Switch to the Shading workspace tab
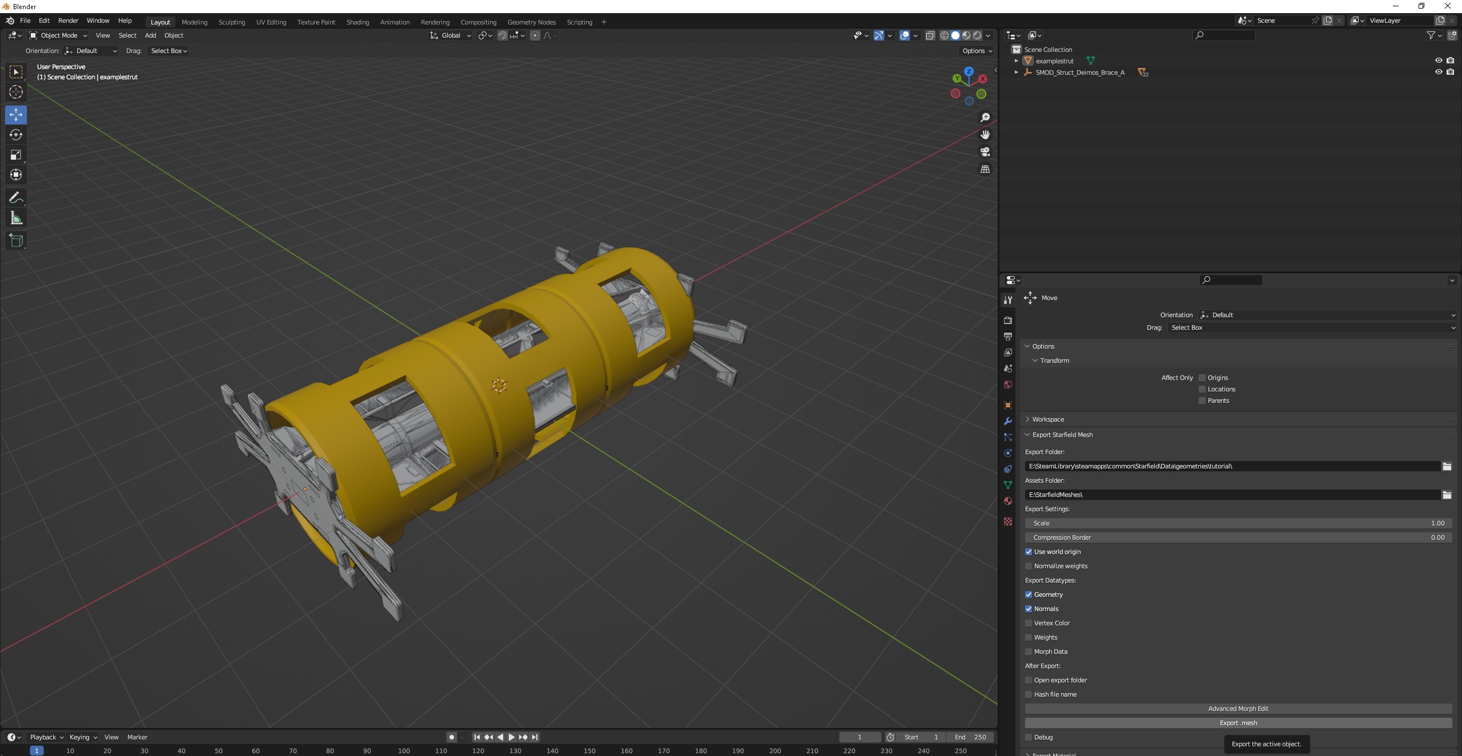Screen dimensions: 1462x756 358,22
